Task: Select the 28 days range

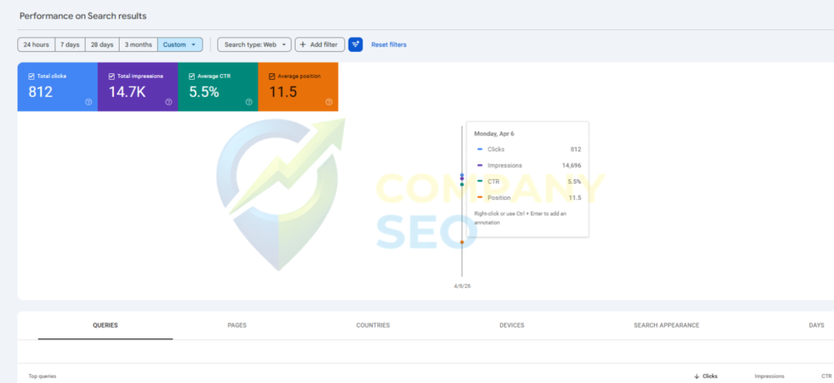Action: [x=101, y=45]
